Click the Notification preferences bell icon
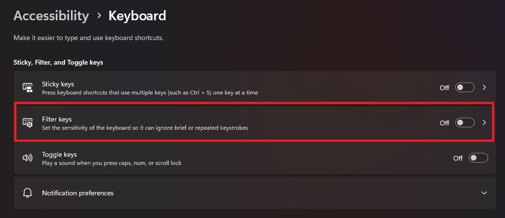This screenshot has height=218, width=505. 28,193
